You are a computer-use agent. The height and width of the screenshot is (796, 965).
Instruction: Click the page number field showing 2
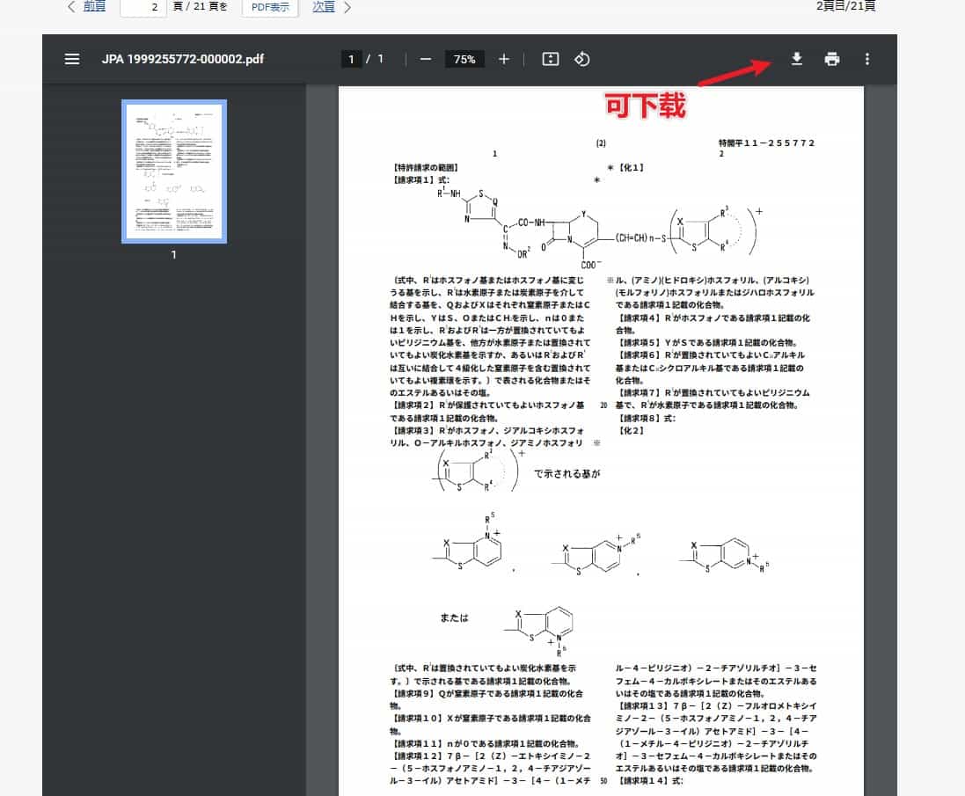tap(143, 7)
